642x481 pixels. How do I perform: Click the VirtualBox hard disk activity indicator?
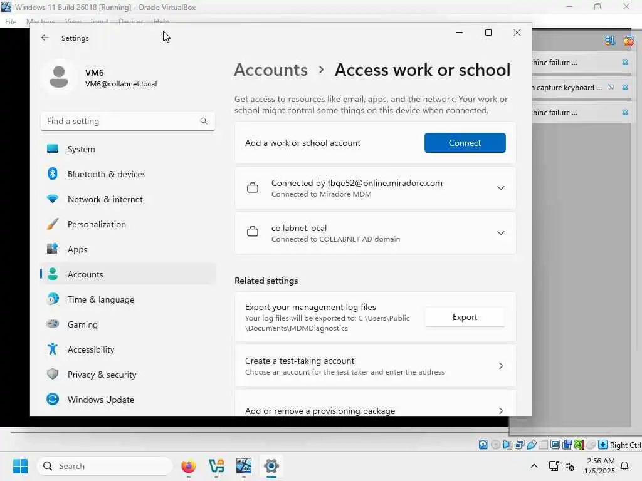[483, 445]
